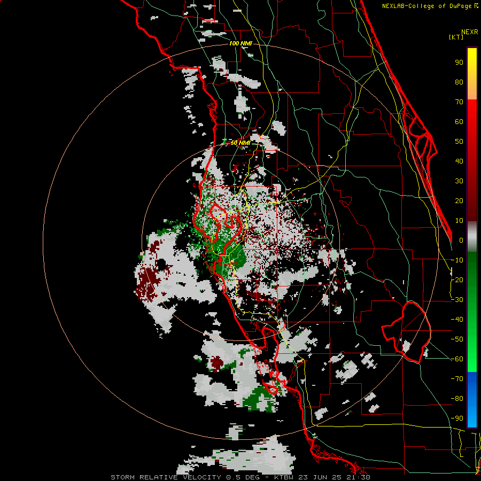The height and width of the screenshot is (481, 481).
Task: Select the -60 tick label on the scale
Action: (x=457, y=359)
